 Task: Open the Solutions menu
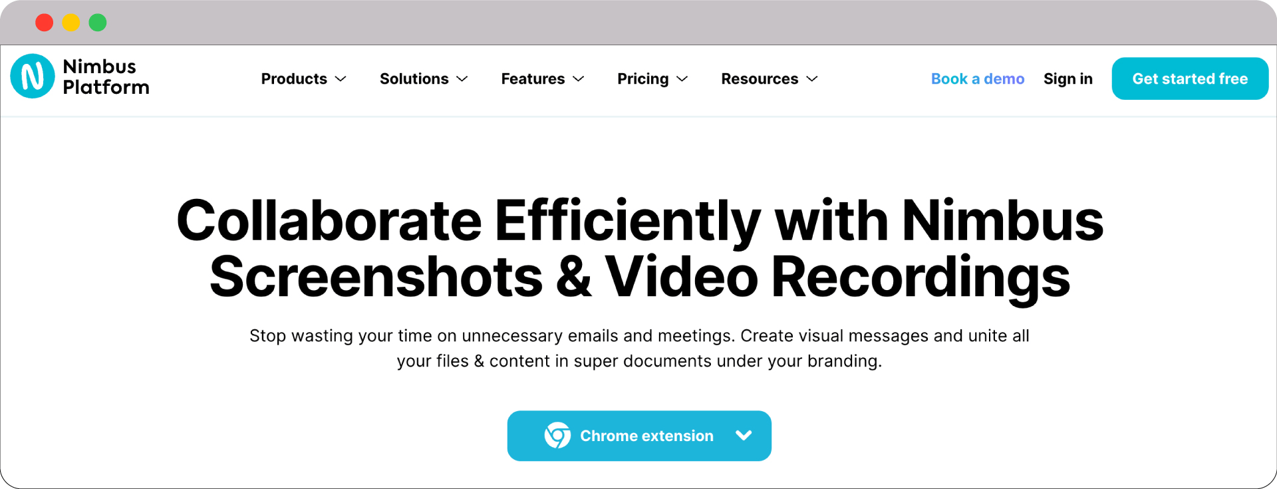(414, 79)
